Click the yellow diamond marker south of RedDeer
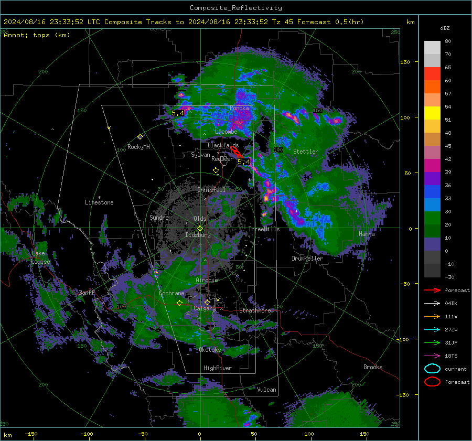472x441 pixels. coord(216,170)
